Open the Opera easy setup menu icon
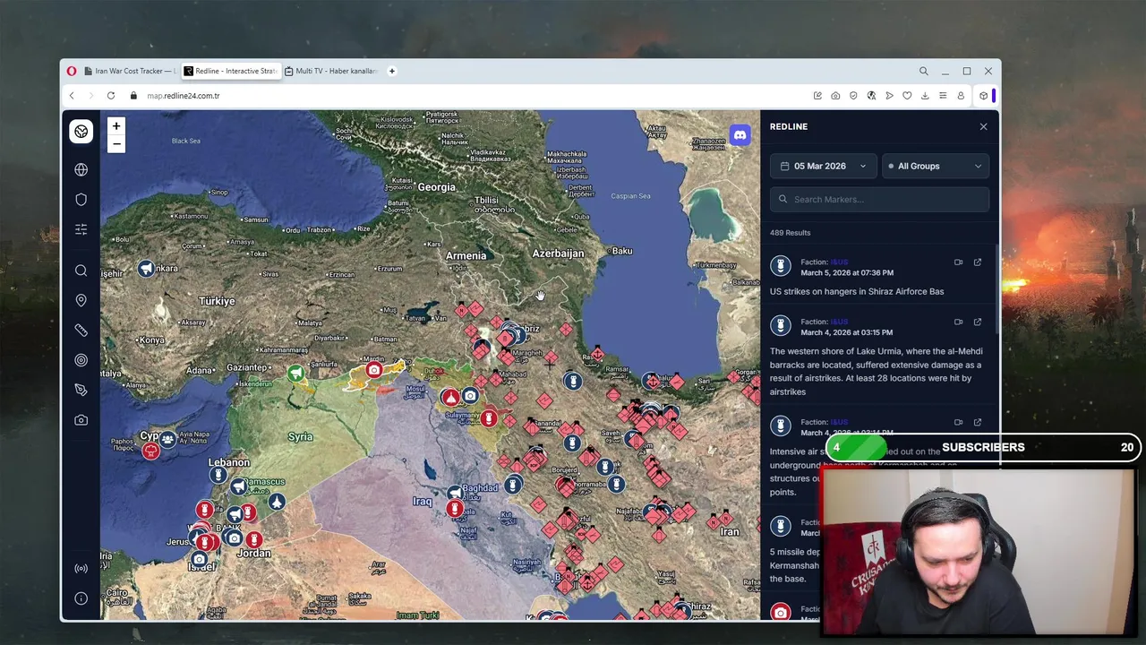Screen dimensions: 1146x645 943,96
